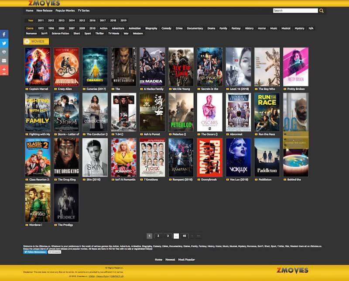The height and width of the screenshot is (281, 349).
Task: Open Paddleton poster
Action: 267,158
